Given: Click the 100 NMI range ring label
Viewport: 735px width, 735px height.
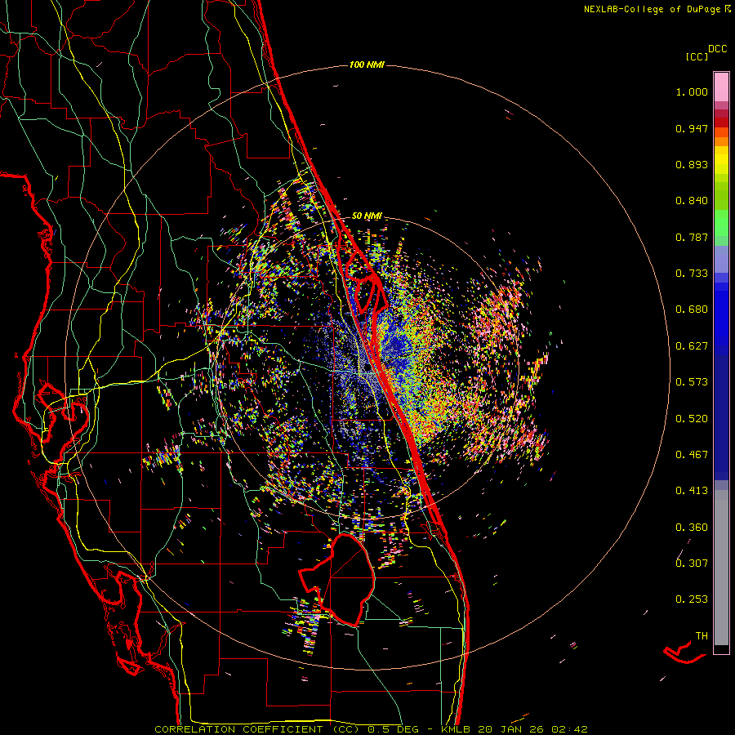Looking at the screenshot, I should [x=367, y=65].
